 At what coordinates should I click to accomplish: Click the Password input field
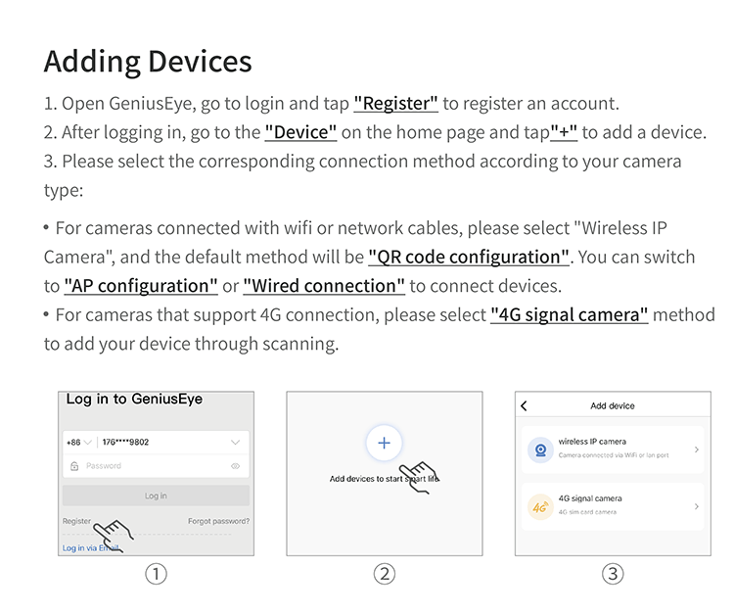tap(156, 466)
